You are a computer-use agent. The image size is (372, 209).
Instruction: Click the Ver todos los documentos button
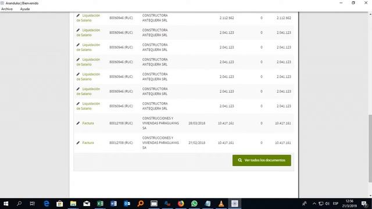[x=262, y=160]
